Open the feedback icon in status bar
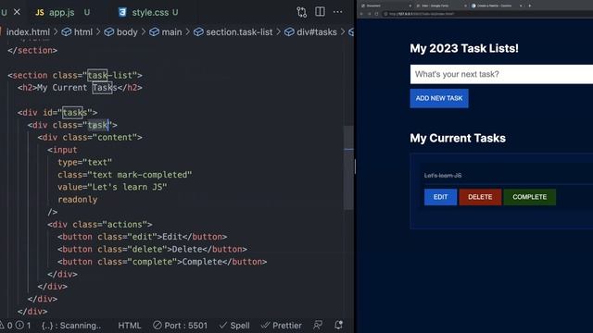The height and width of the screenshot is (333, 593). (x=318, y=325)
